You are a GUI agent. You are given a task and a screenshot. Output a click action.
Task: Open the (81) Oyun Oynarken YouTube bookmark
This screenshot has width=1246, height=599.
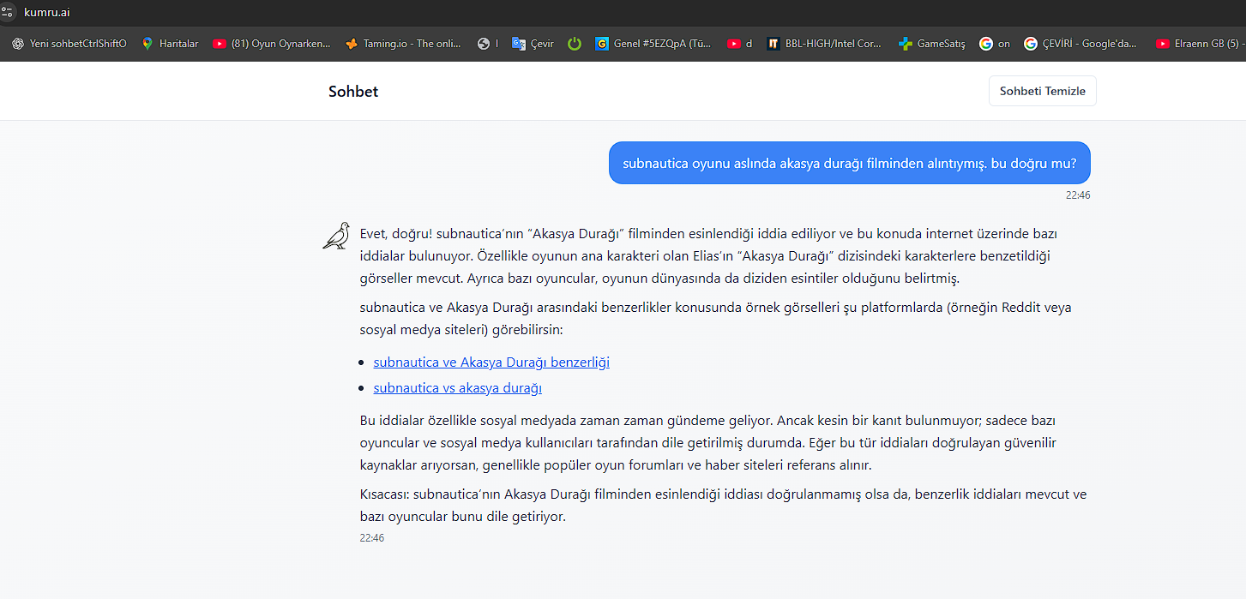[x=271, y=44]
